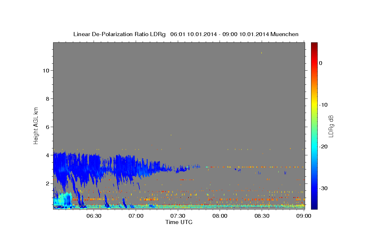Click the '09:00' time tick label

point(304,216)
